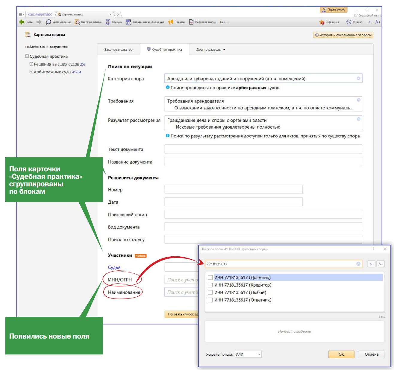
Task: Click the grey forward arrow
Action: pyautogui.click(x=39, y=22)
